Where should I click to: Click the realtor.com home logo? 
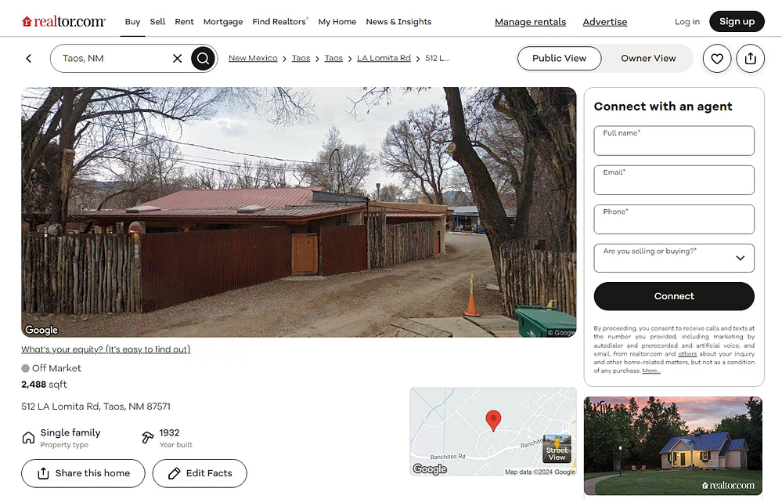point(63,21)
